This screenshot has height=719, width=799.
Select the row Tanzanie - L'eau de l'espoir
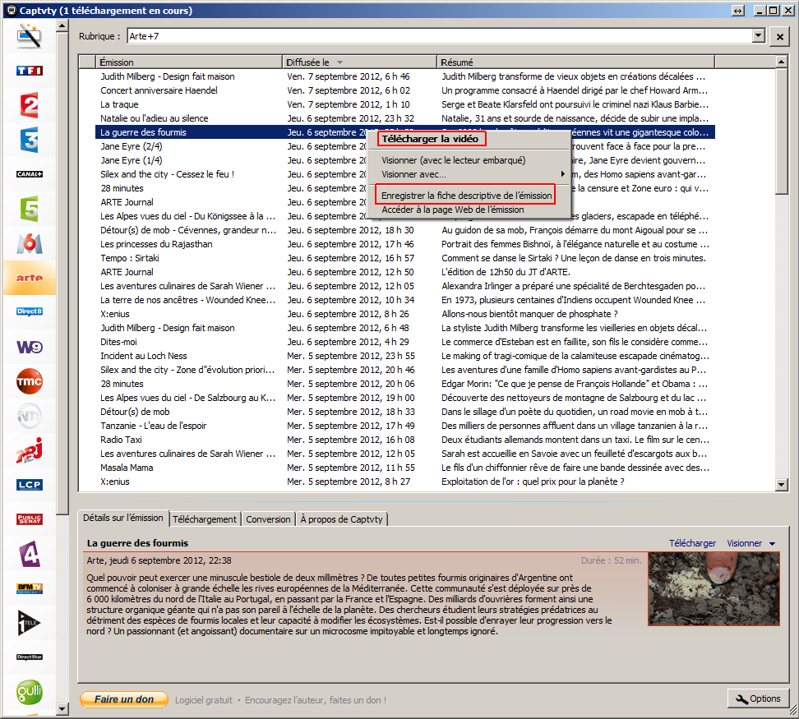click(x=404, y=426)
